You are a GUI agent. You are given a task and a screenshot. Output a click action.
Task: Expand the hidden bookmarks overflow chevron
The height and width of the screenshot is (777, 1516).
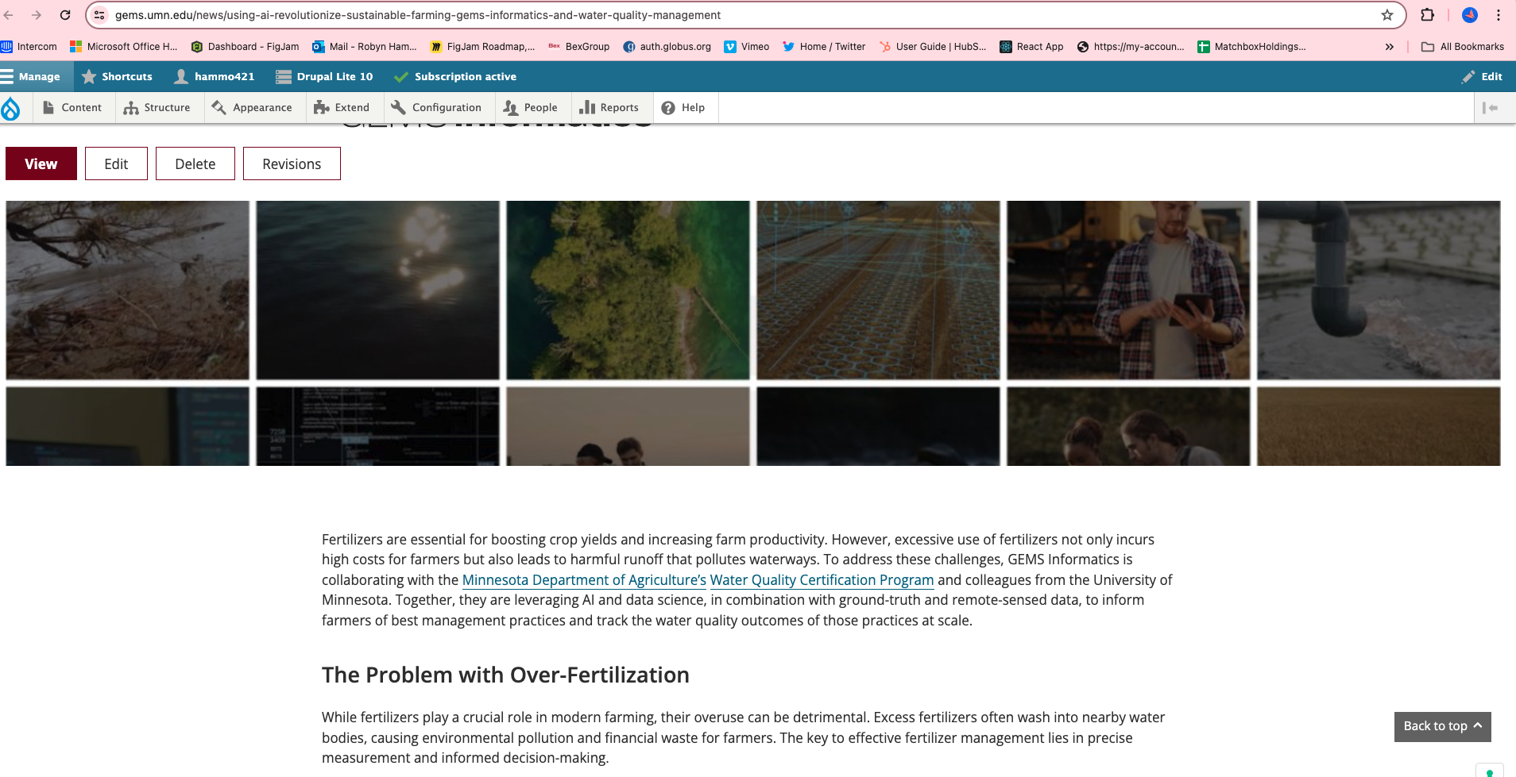(x=1389, y=47)
